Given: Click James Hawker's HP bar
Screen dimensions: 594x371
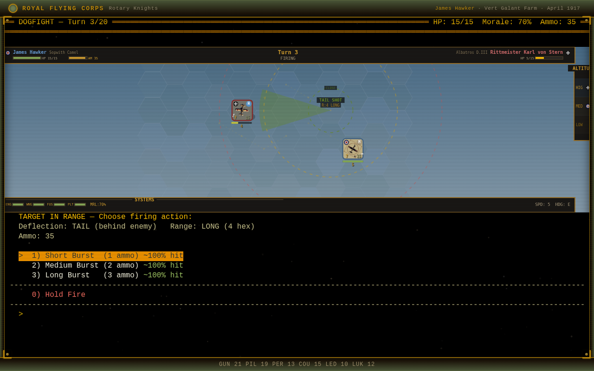Looking at the screenshot, I should 27,58.
